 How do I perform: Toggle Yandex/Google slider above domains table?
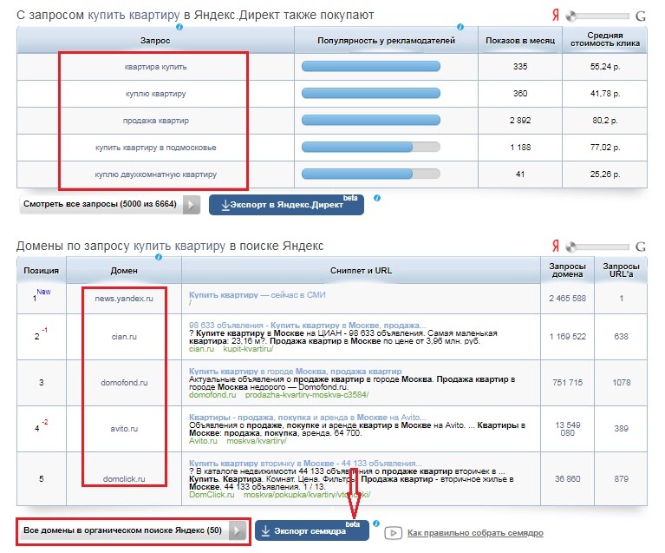(598, 247)
